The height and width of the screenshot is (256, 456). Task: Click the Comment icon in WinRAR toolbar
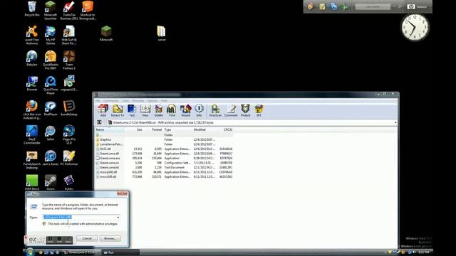point(231,111)
